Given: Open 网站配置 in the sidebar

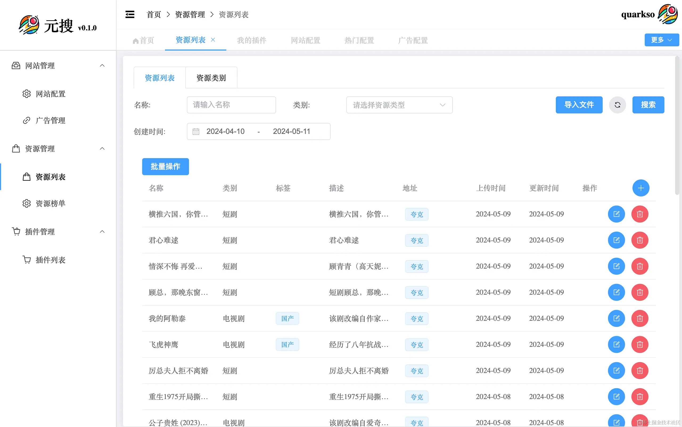Looking at the screenshot, I should pyautogui.click(x=58, y=94).
